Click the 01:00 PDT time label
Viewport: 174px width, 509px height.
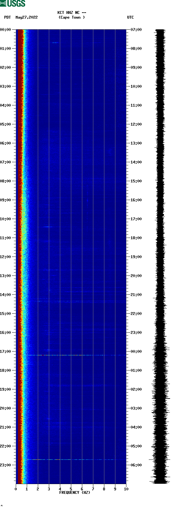coord(6,49)
